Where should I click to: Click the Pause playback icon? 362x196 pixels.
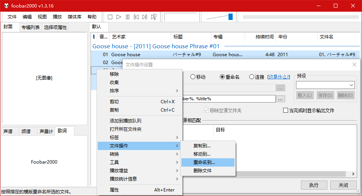[x=127, y=17]
